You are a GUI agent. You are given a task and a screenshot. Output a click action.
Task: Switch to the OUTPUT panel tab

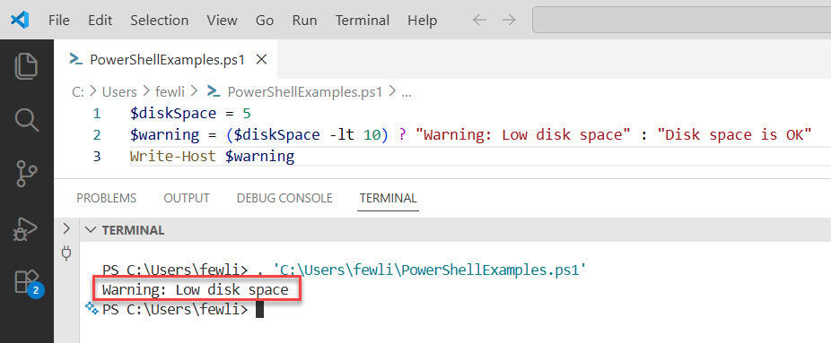point(187,198)
